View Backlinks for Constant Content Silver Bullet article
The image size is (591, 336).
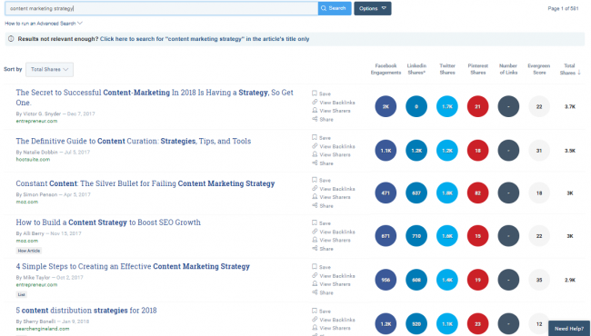pyautogui.click(x=333, y=189)
